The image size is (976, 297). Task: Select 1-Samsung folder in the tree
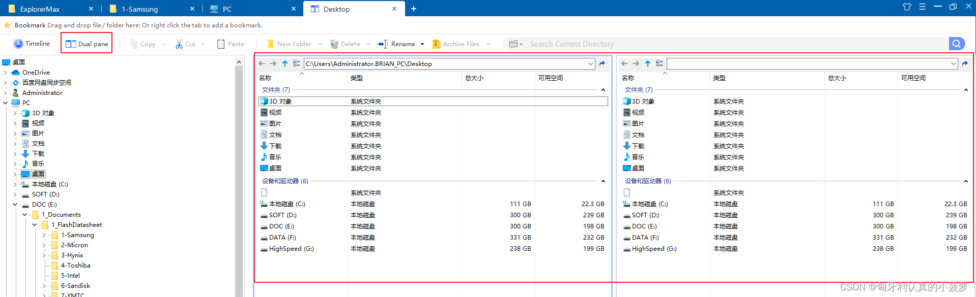(x=77, y=235)
